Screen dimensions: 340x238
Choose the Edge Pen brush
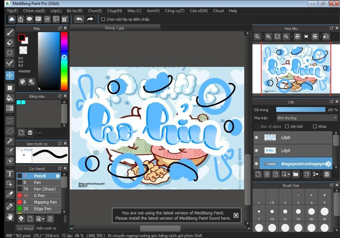[39, 208]
